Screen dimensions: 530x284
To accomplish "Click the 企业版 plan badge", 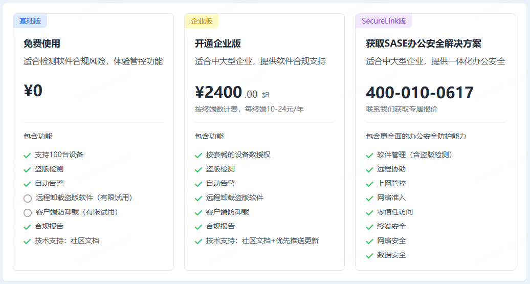I will 201,21.
